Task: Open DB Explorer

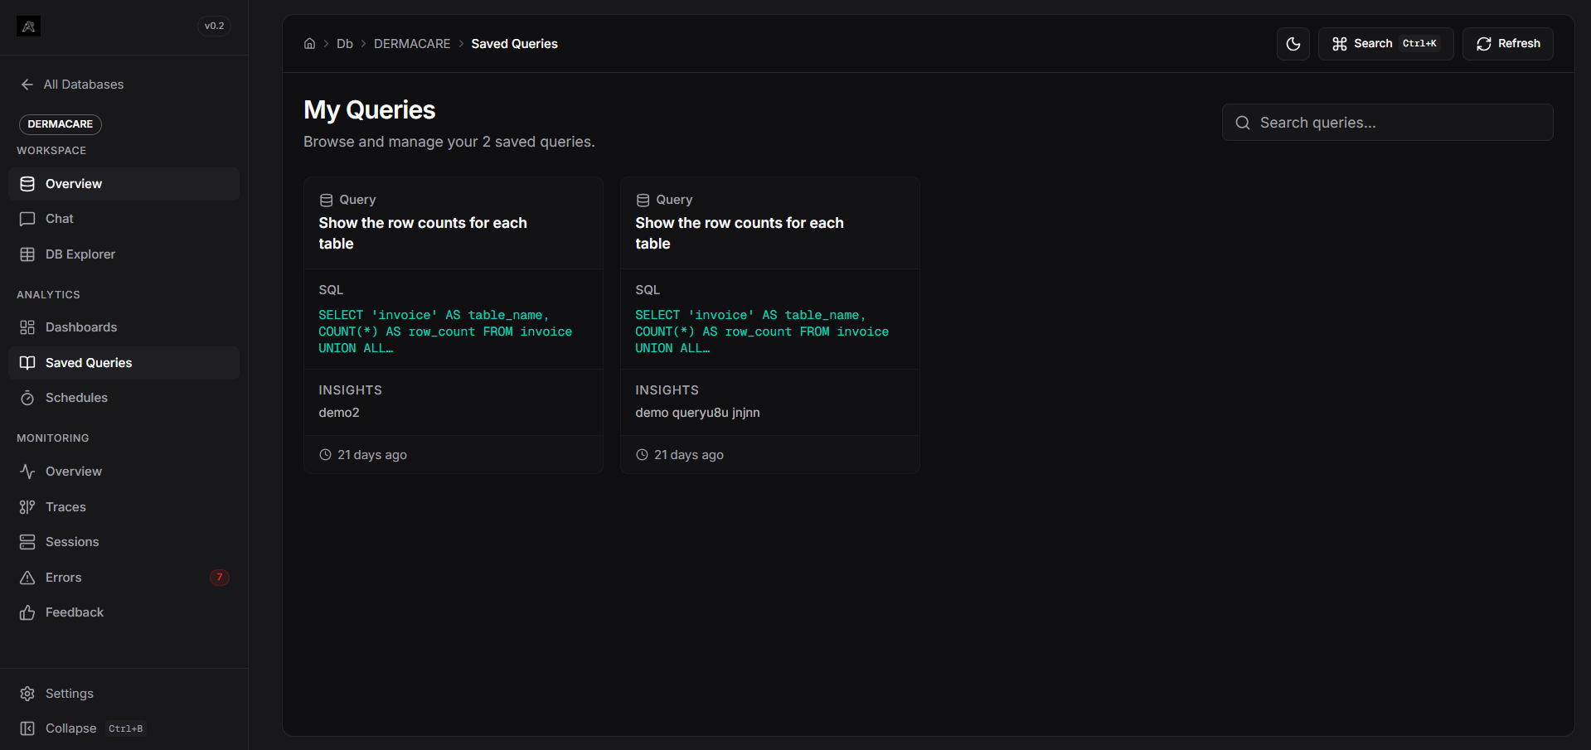Action: click(x=124, y=254)
